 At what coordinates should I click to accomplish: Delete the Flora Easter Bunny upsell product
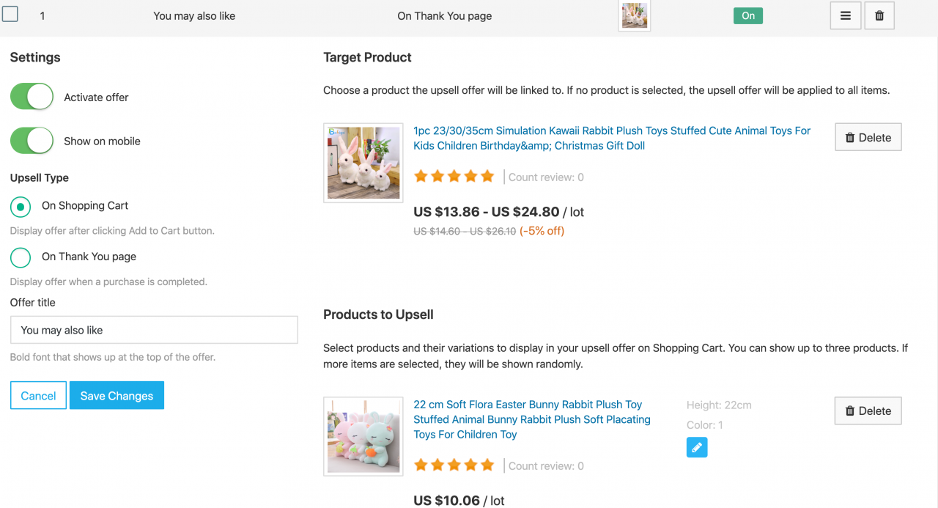tap(868, 411)
